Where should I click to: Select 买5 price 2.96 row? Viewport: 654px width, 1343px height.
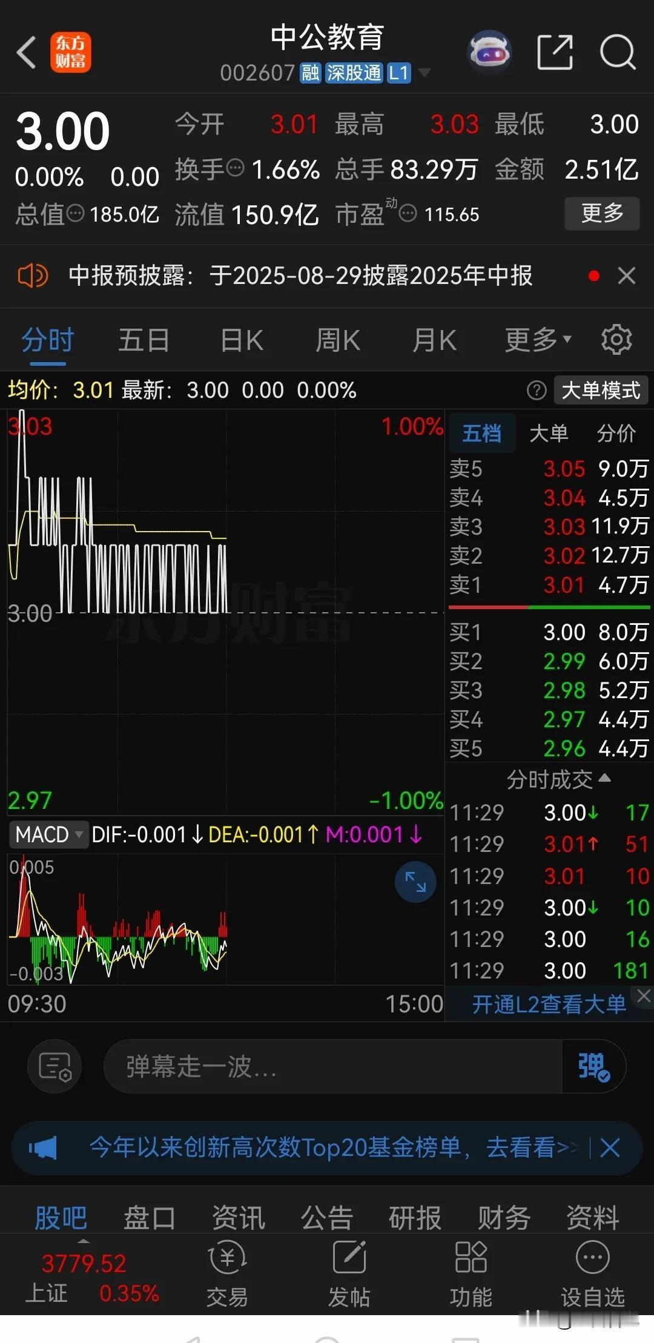pyautogui.click(x=549, y=748)
